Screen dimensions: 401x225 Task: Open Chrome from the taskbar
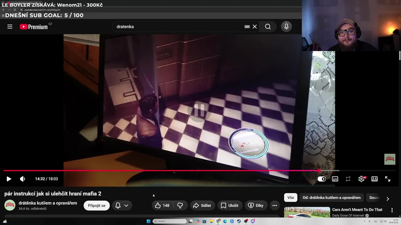[218, 221]
